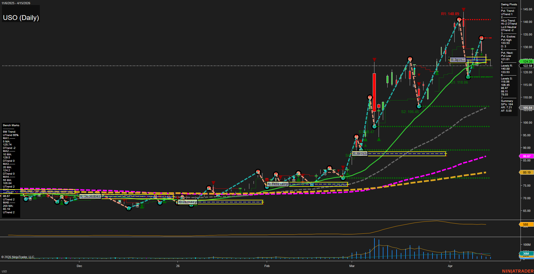This screenshot has width=534, height=274.
Task: Select the M:December monthly level label
Action: click(x=90, y=196)
